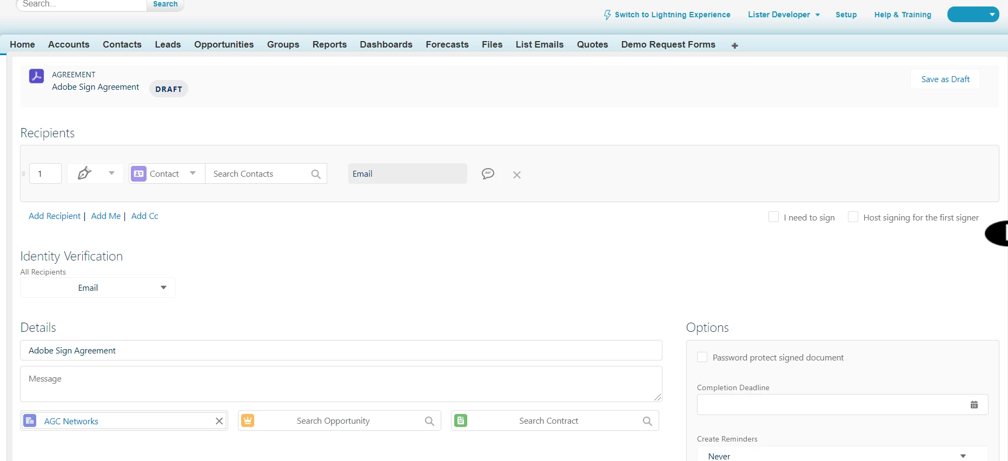Click the Contract document icon

click(x=461, y=420)
